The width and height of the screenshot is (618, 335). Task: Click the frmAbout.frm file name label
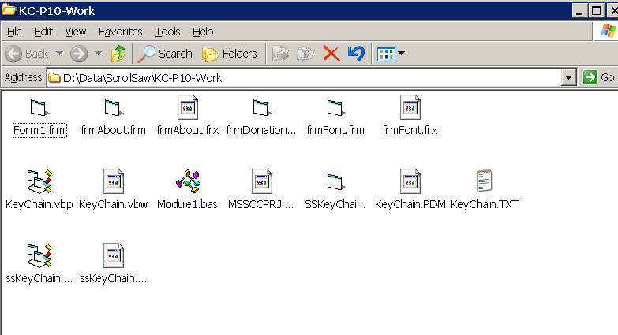click(x=114, y=130)
